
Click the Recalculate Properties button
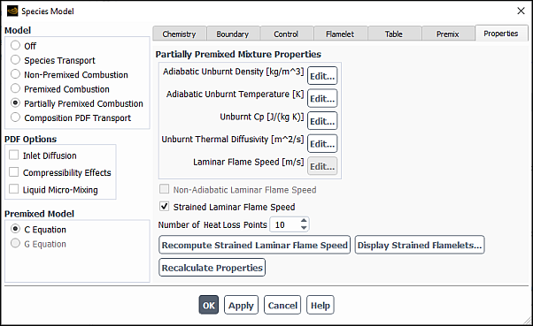(212, 268)
